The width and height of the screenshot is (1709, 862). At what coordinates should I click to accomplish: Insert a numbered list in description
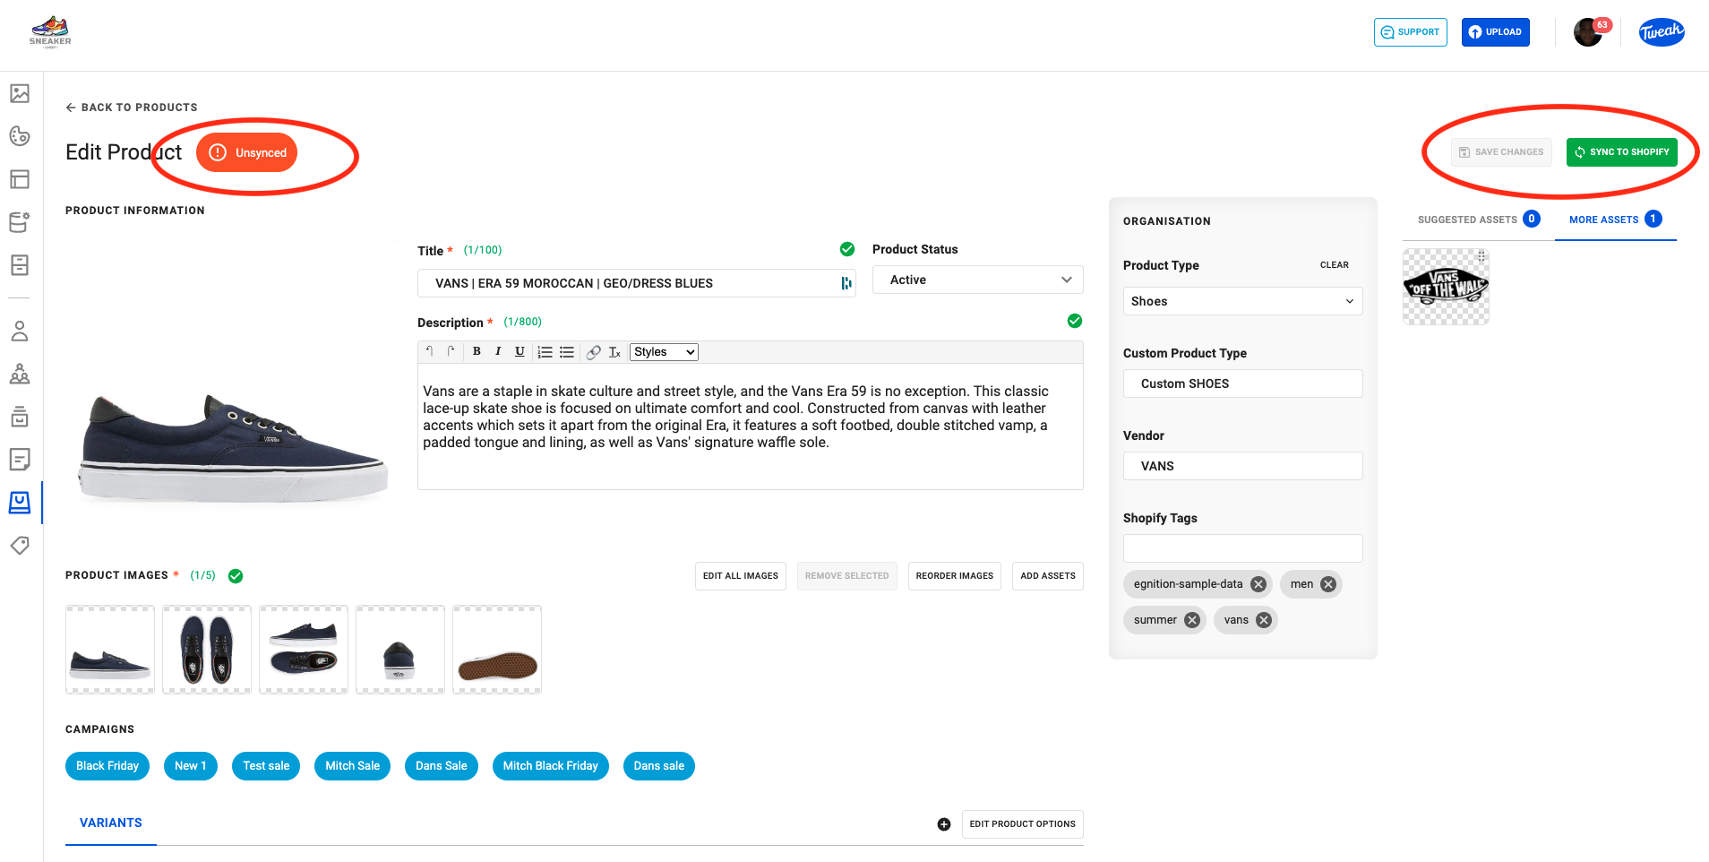click(545, 352)
